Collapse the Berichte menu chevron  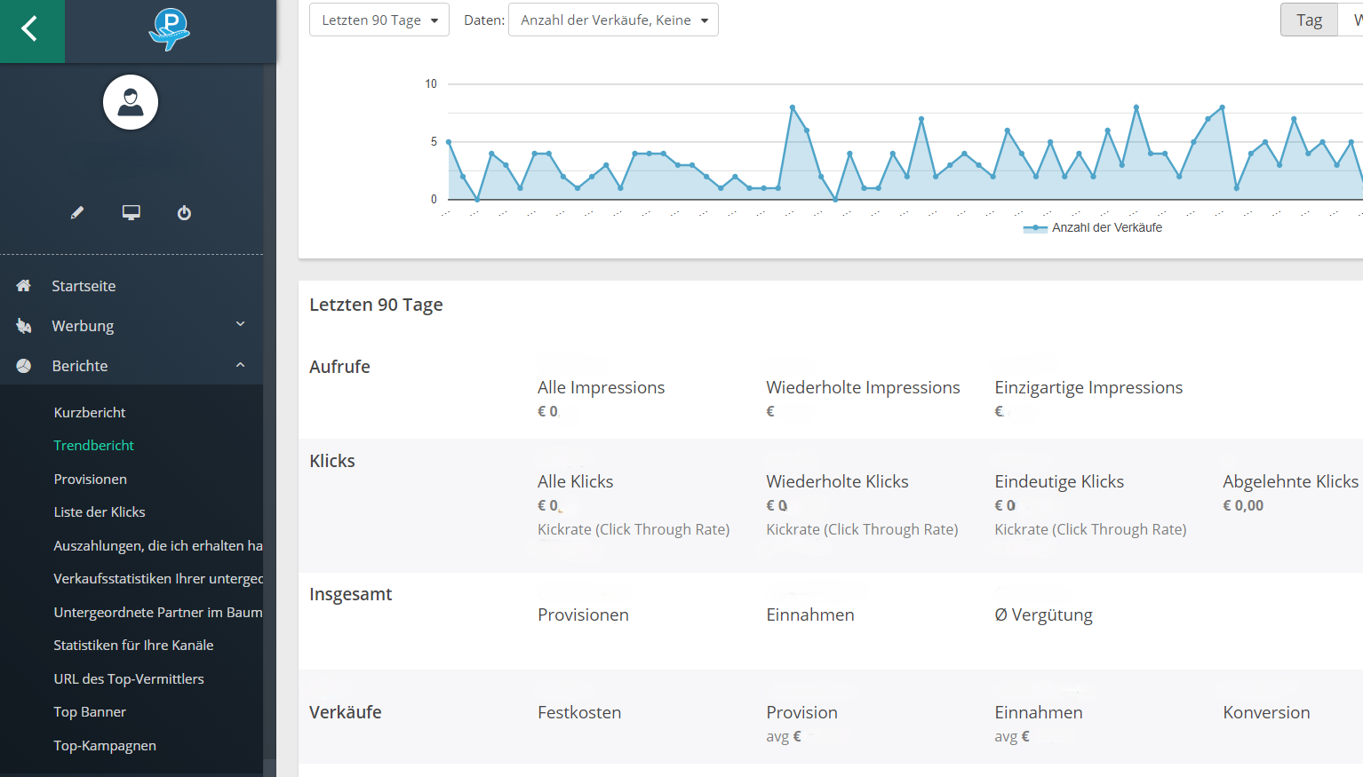[x=240, y=365]
